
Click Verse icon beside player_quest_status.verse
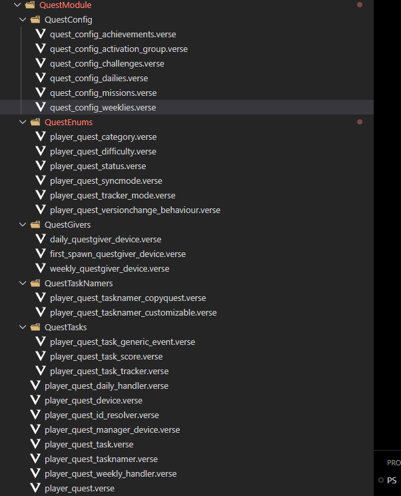click(x=41, y=165)
